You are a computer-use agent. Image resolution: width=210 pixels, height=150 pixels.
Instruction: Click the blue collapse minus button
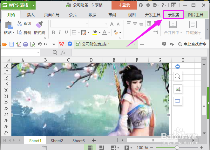[178, 66]
